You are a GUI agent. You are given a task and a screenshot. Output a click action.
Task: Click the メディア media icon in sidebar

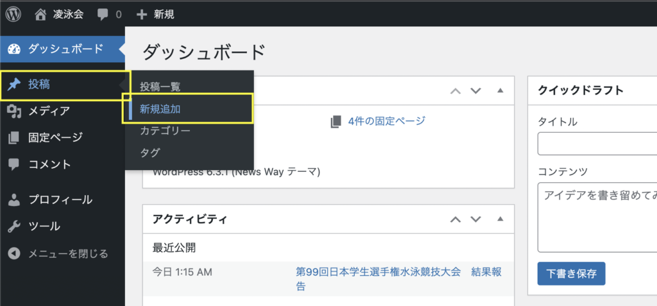click(x=13, y=111)
